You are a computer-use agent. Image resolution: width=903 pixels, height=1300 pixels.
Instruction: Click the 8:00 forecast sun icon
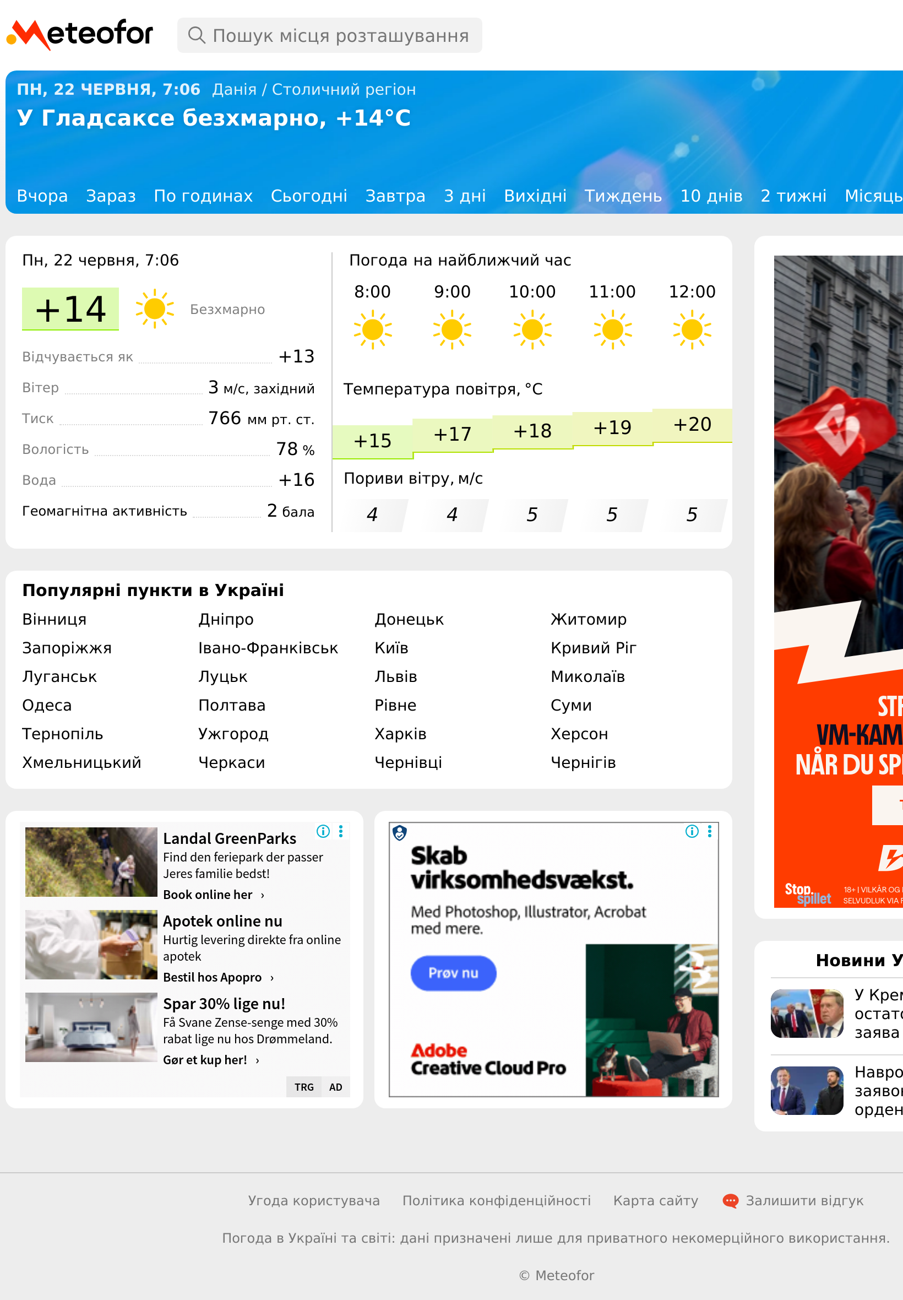[372, 329]
